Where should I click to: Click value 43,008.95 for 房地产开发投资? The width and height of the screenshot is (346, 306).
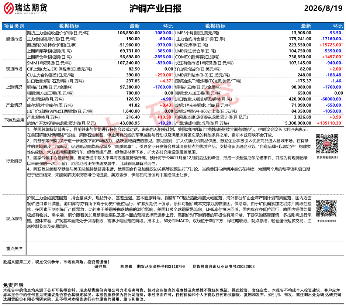(x=130, y=123)
